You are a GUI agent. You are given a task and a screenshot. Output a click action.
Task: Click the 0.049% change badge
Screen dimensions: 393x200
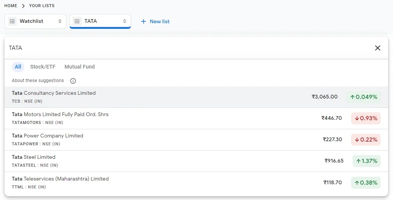[364, 97]
